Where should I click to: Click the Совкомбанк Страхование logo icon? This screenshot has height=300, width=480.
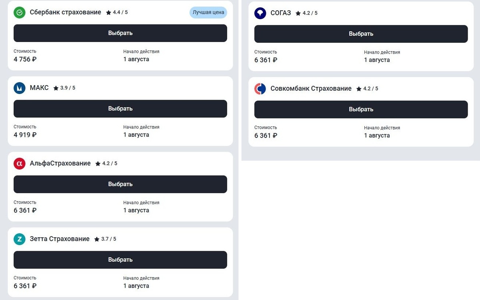click(x=260, y=89)
